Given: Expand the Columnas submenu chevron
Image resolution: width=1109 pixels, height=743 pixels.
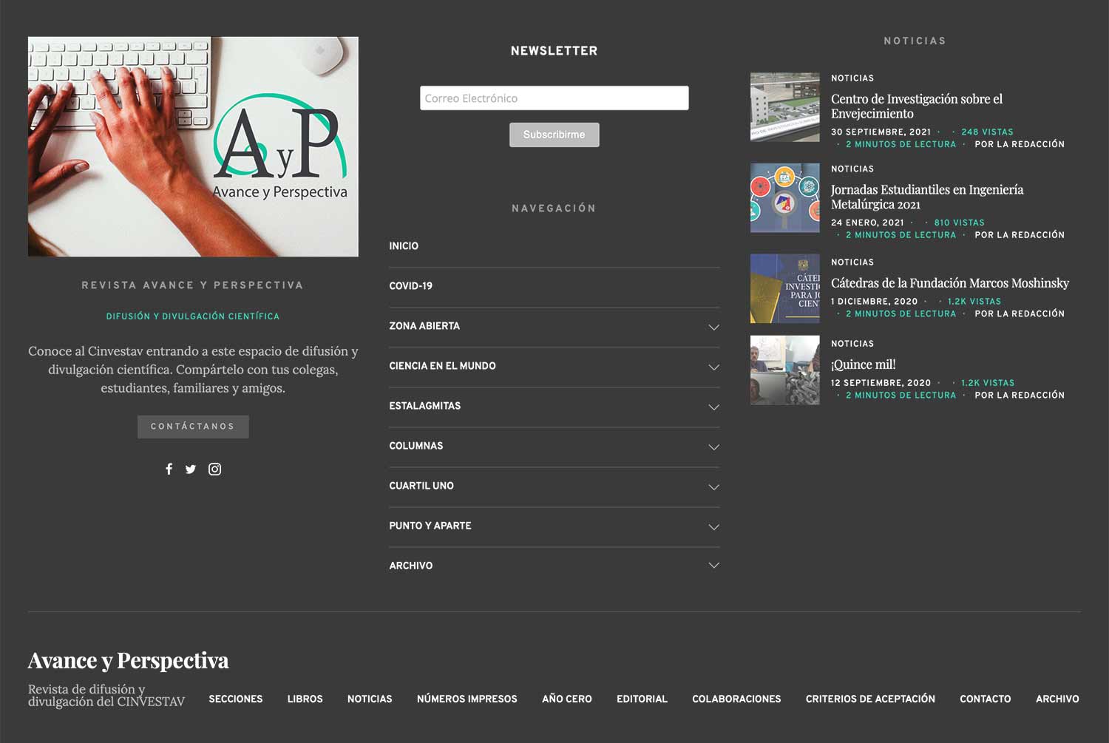Looking at the screenshot, I should (713, 447).
